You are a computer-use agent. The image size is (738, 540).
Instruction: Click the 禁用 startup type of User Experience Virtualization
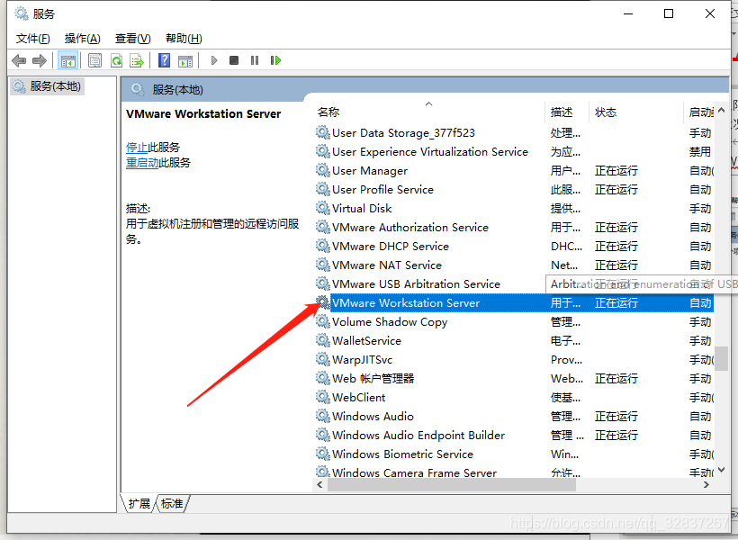pos(700,152)
